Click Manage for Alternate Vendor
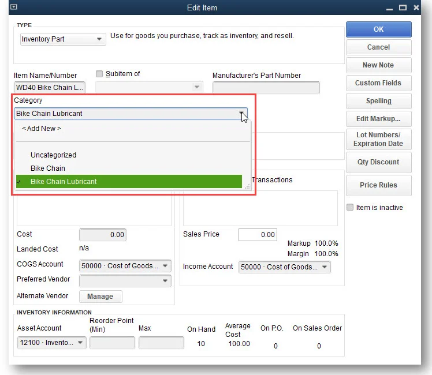The height and width of the screenshot is (375, 432). 100,297
